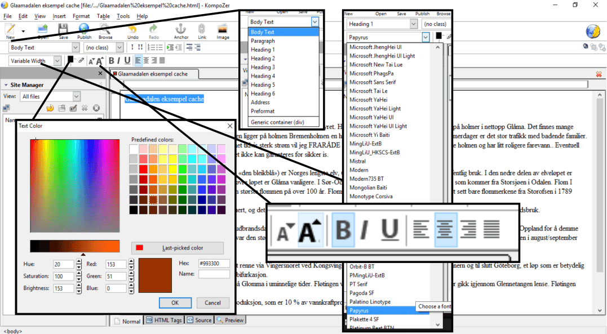This screenshot has width=607, height=334.
Task: Click the color Name input field
Action: coord(214,274)
